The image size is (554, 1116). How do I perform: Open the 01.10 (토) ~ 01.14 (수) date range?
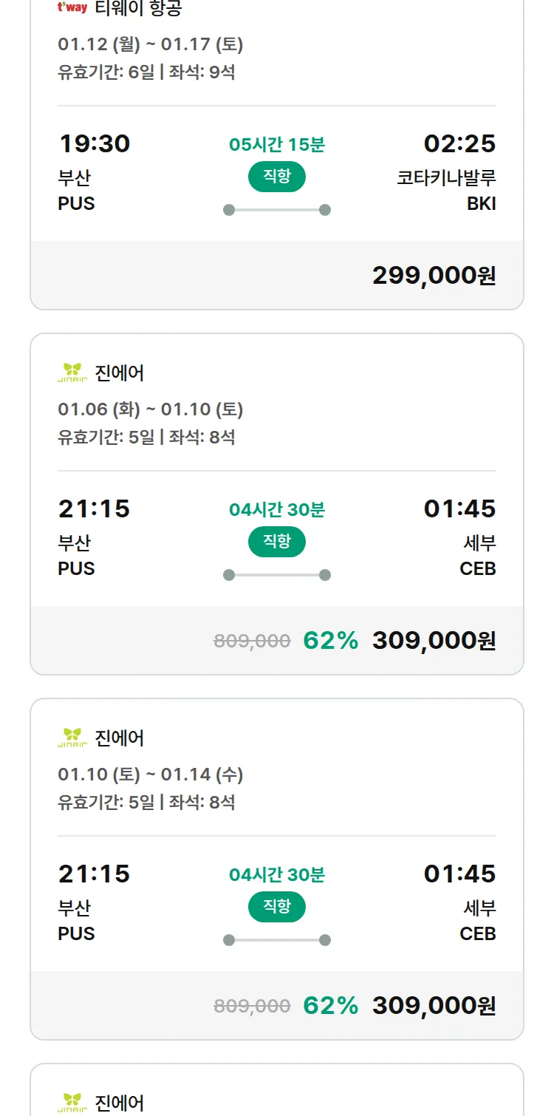coord(151,775)
